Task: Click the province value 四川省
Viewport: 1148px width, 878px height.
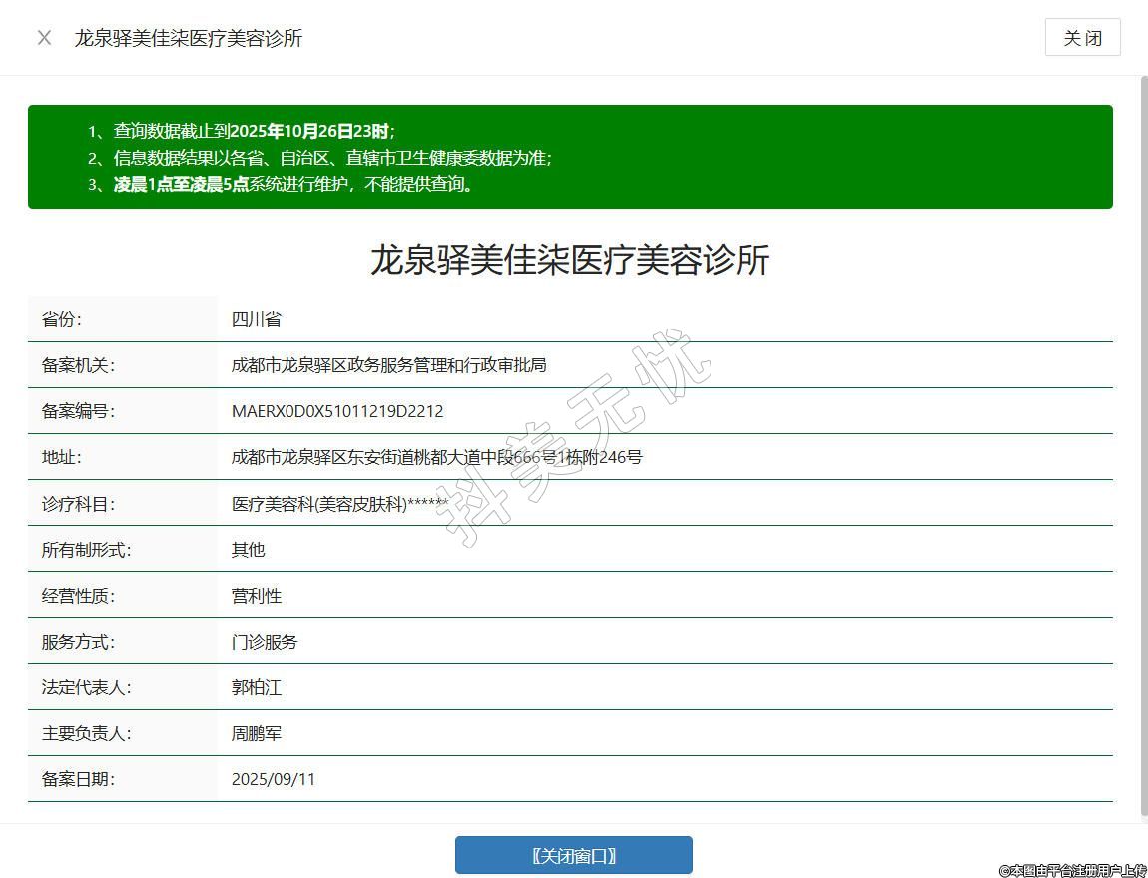Action: (257, 319)
